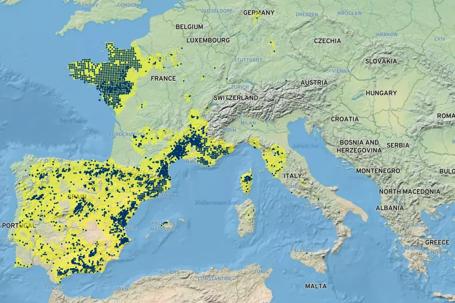Select the GERMANY label on the map
The height and width of the screenshot is (303, 455).
(258, 13)
